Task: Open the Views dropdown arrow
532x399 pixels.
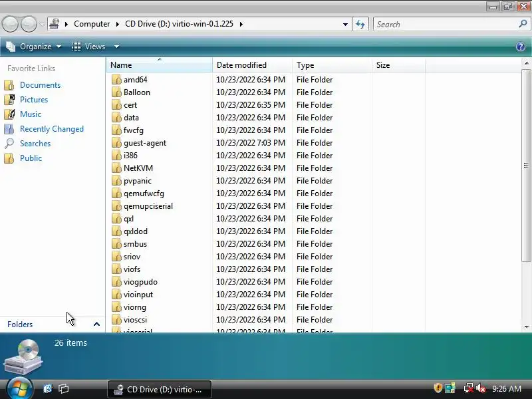Action: point(116,47)
